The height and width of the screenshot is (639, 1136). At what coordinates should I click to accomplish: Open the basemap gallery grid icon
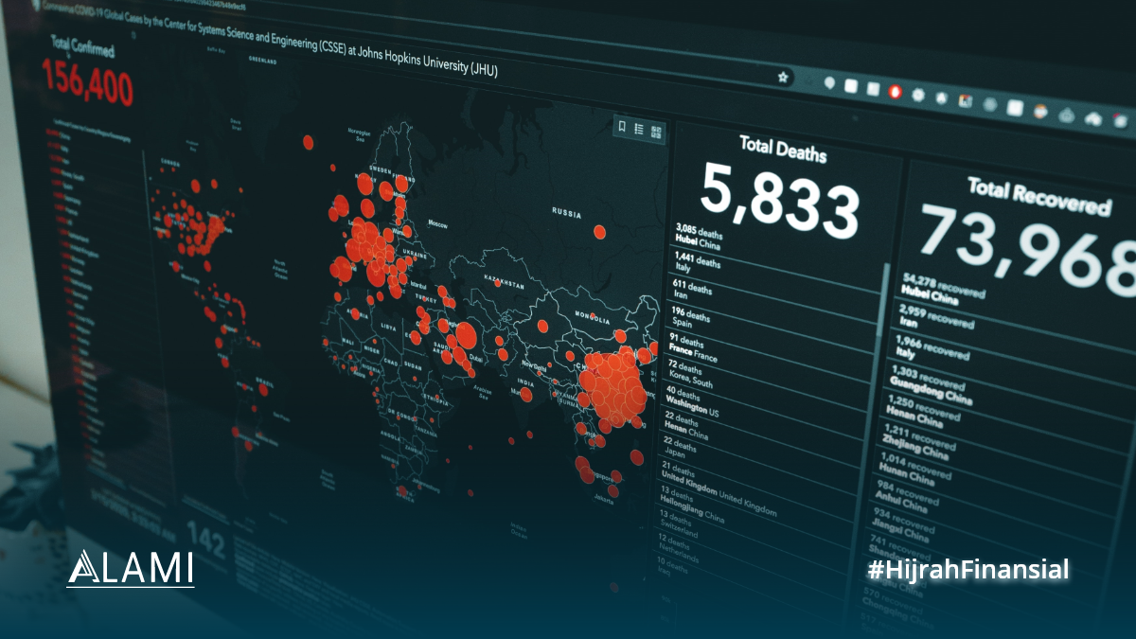(x=656, y=132)
